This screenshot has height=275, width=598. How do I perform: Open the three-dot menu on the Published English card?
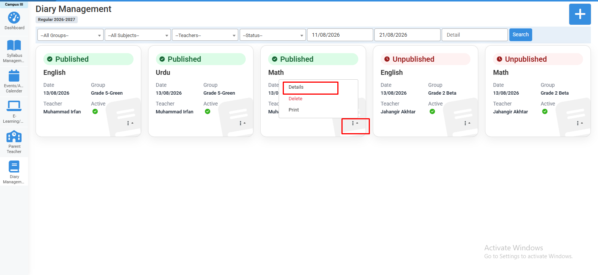coord(130,123)
